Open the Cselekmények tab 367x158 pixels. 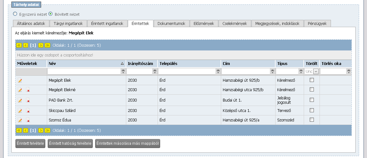(x=235, y=24)
